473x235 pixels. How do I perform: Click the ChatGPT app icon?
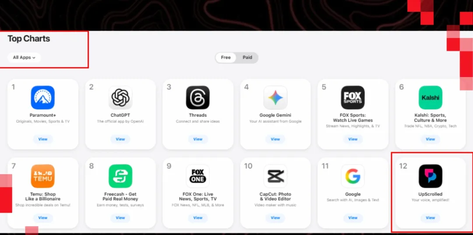[x=120, y=98]
